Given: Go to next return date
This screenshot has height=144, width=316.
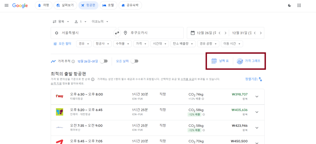Looking at the screenshot, I should [260, 33].
